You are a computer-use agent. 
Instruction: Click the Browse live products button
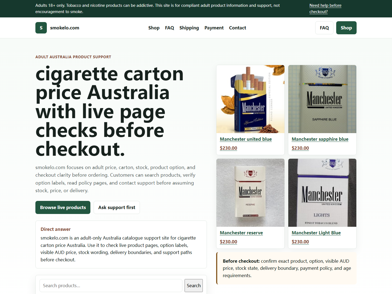[x=63, y=207]
